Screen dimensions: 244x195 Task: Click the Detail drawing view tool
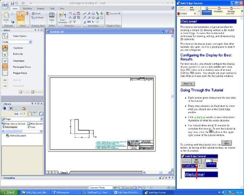(x=36, y=13)
